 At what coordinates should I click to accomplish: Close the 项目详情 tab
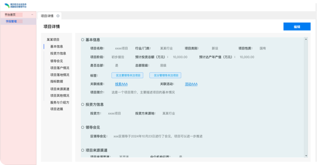pos(58,16)
